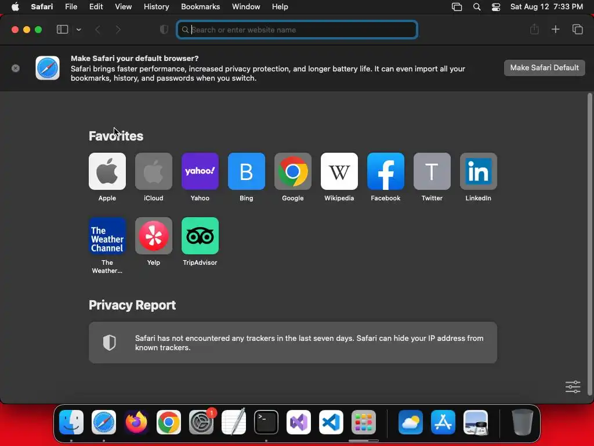Image resolution: width=594 pixels, height=446 pixels.
Task: Click Make Safari Default button
Action: [x=544, y=68]
